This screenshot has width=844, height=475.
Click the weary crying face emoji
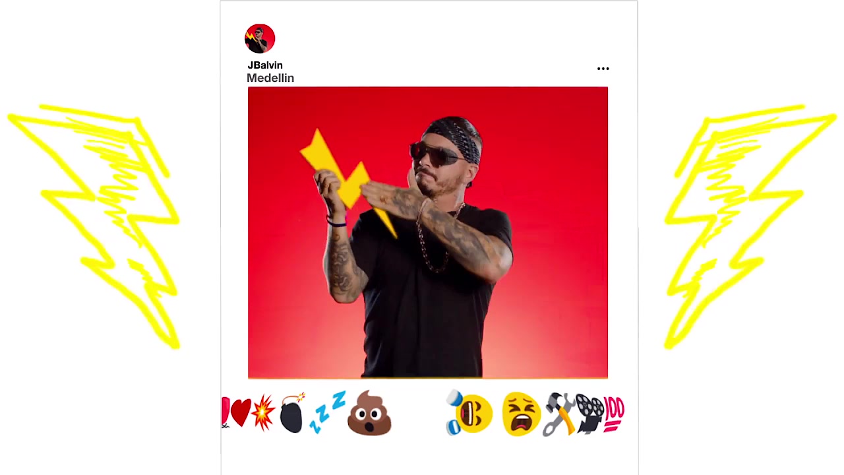[521, 414]
